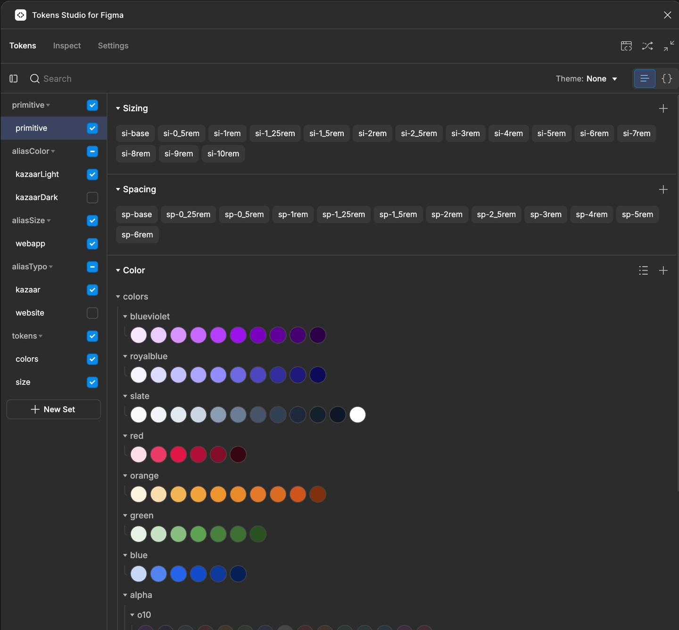
Task: Collapse the royalblue color group
Action: click(x=125, y=356)
